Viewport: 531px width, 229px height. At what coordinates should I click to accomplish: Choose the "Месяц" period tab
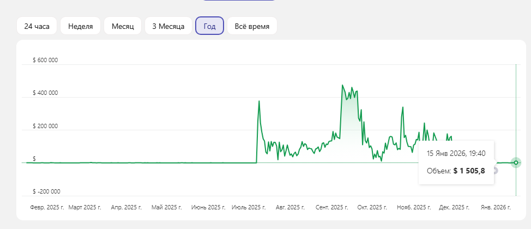click(x=123, y=26)
